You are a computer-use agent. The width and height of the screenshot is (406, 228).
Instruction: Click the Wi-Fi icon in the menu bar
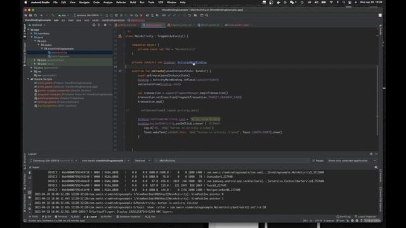pyautogui.click(x=331, y=3)
